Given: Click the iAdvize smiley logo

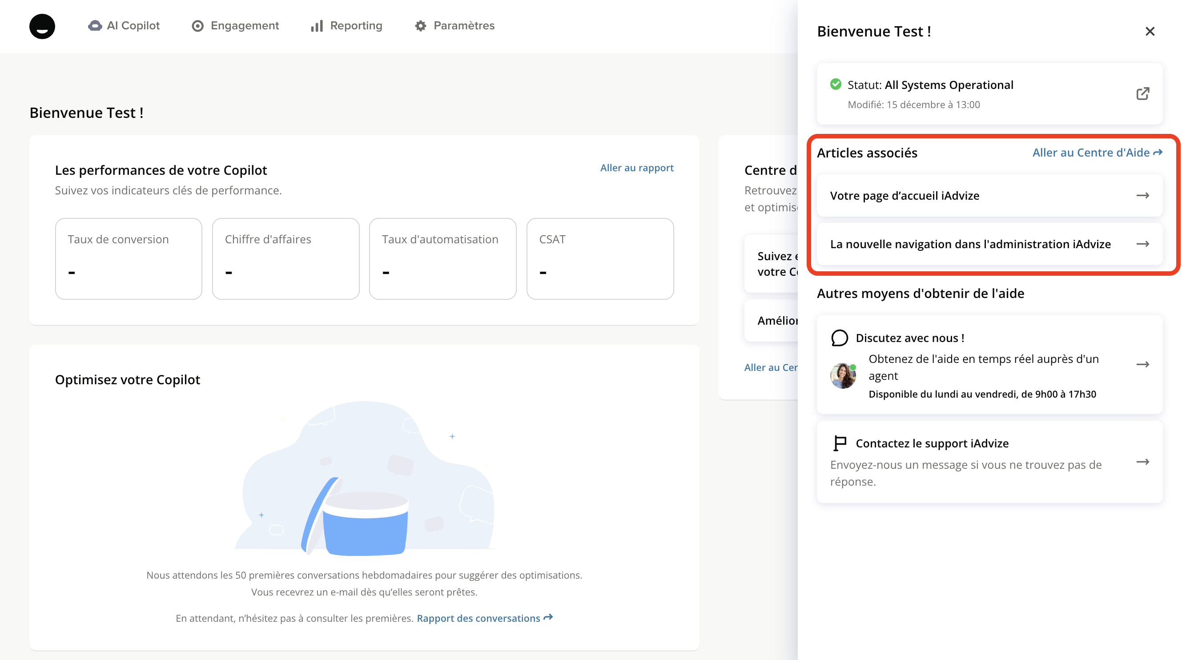Looking at the screenshot, I should pos(42,26).
